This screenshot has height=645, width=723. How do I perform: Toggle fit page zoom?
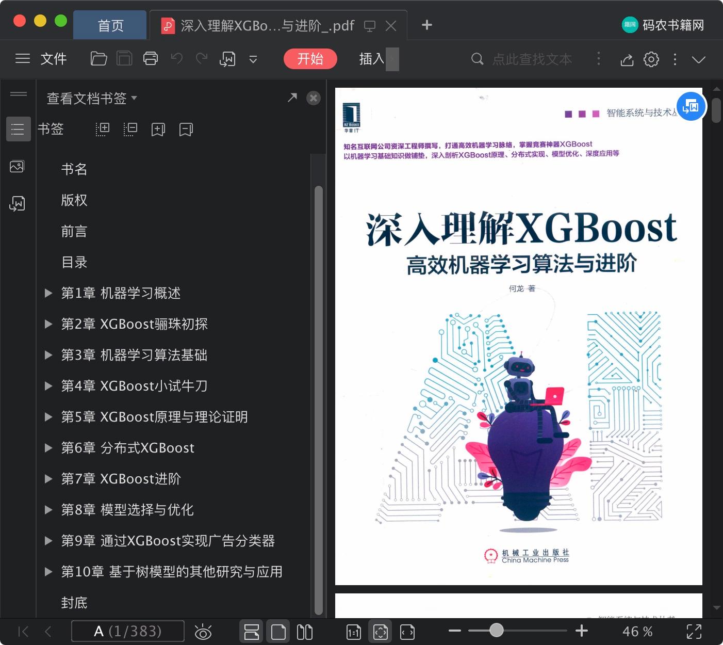381,632
